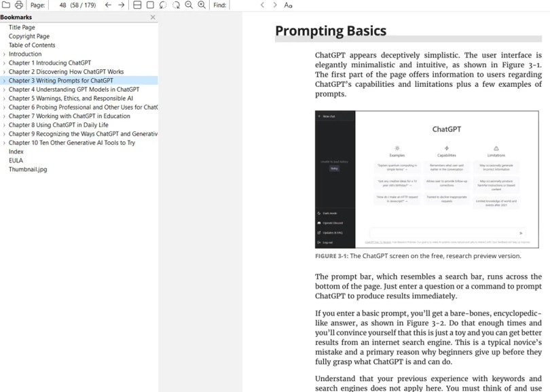The width and height of the screenshot is (550, 392).
Task: Select Chapter 9 Recognizing the Ways bookmark
Action: tap(83, 134)
